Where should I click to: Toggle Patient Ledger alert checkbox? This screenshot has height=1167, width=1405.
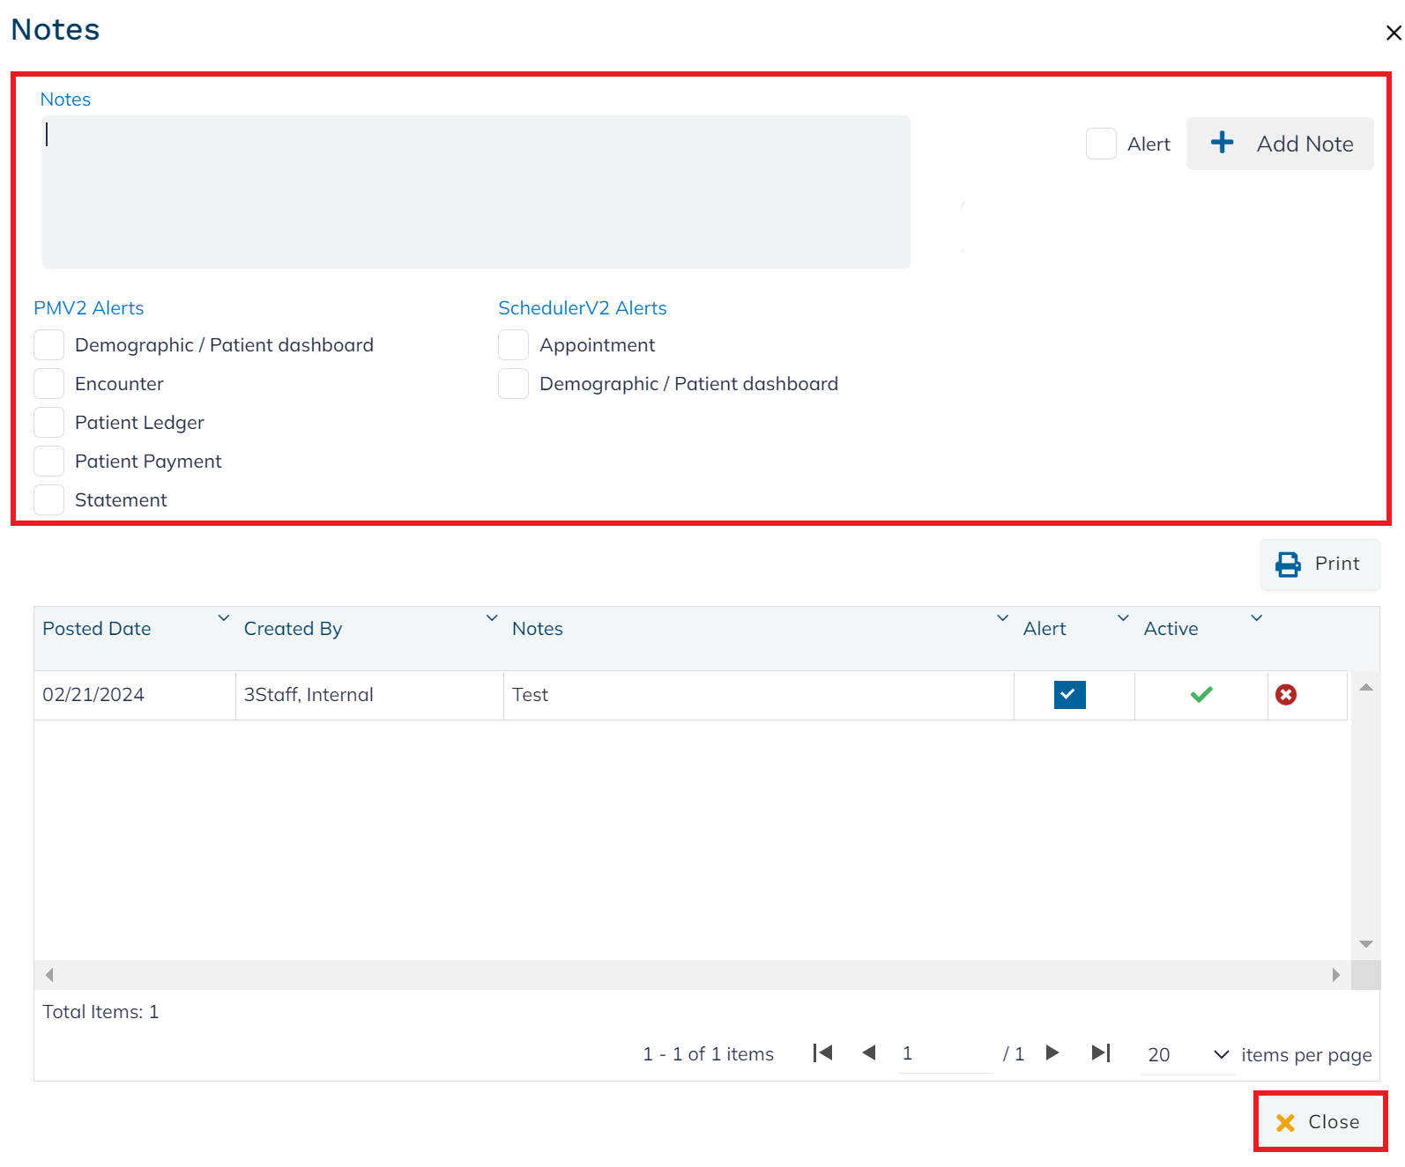pyautogui.click(x=49, y=423)
